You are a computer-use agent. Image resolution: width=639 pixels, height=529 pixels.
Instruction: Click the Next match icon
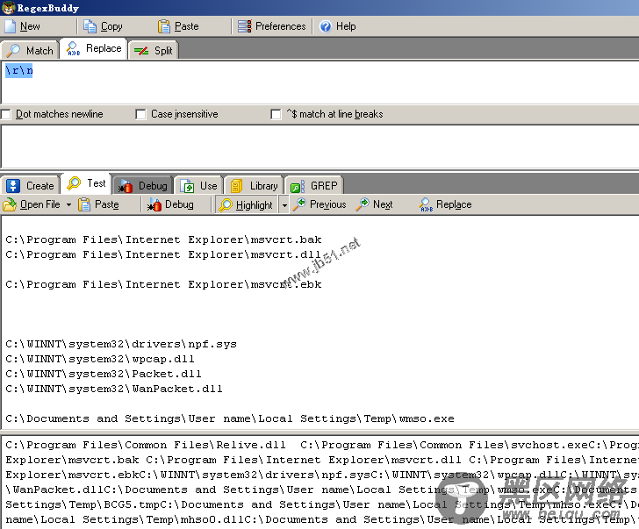pyautogui.click(x=363, y=204)
